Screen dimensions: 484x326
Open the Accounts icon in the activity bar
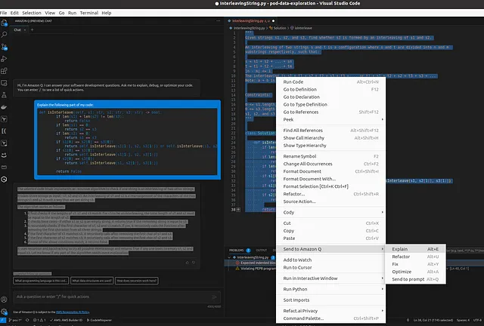pos(4,299)
